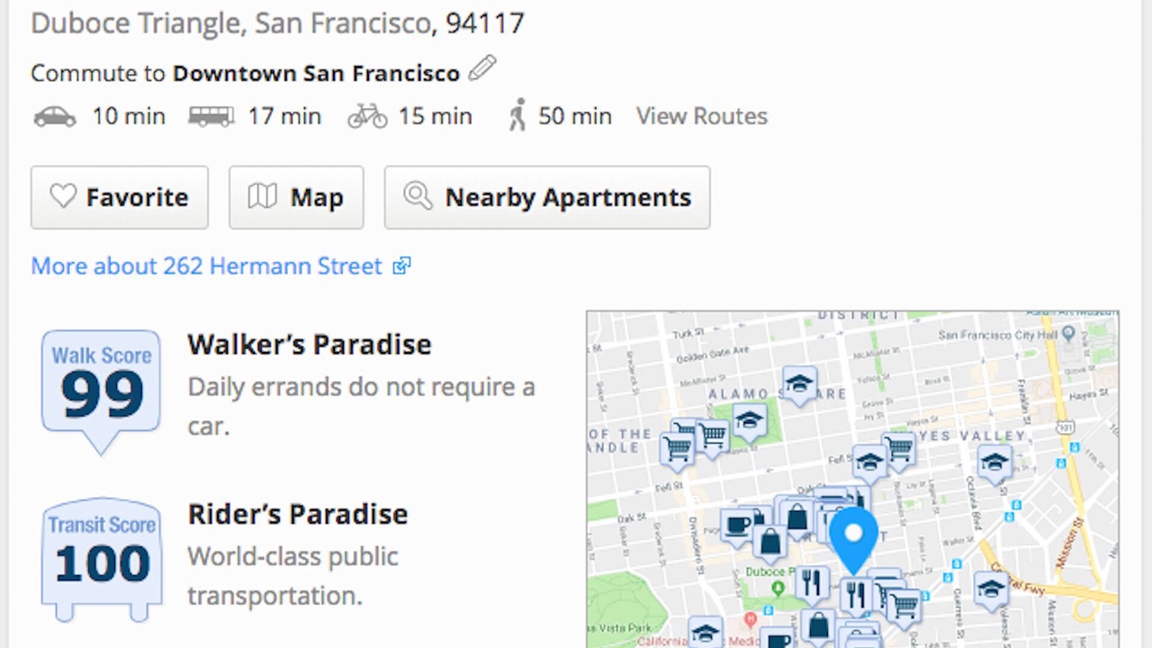Click the San Francisco City Hall map pin

pyautogui.click(x=1068, y=334)
